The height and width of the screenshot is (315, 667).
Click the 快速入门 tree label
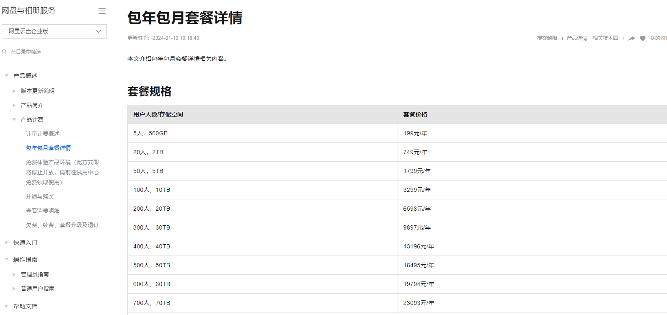pyautogui.click(x=26, y=243)
